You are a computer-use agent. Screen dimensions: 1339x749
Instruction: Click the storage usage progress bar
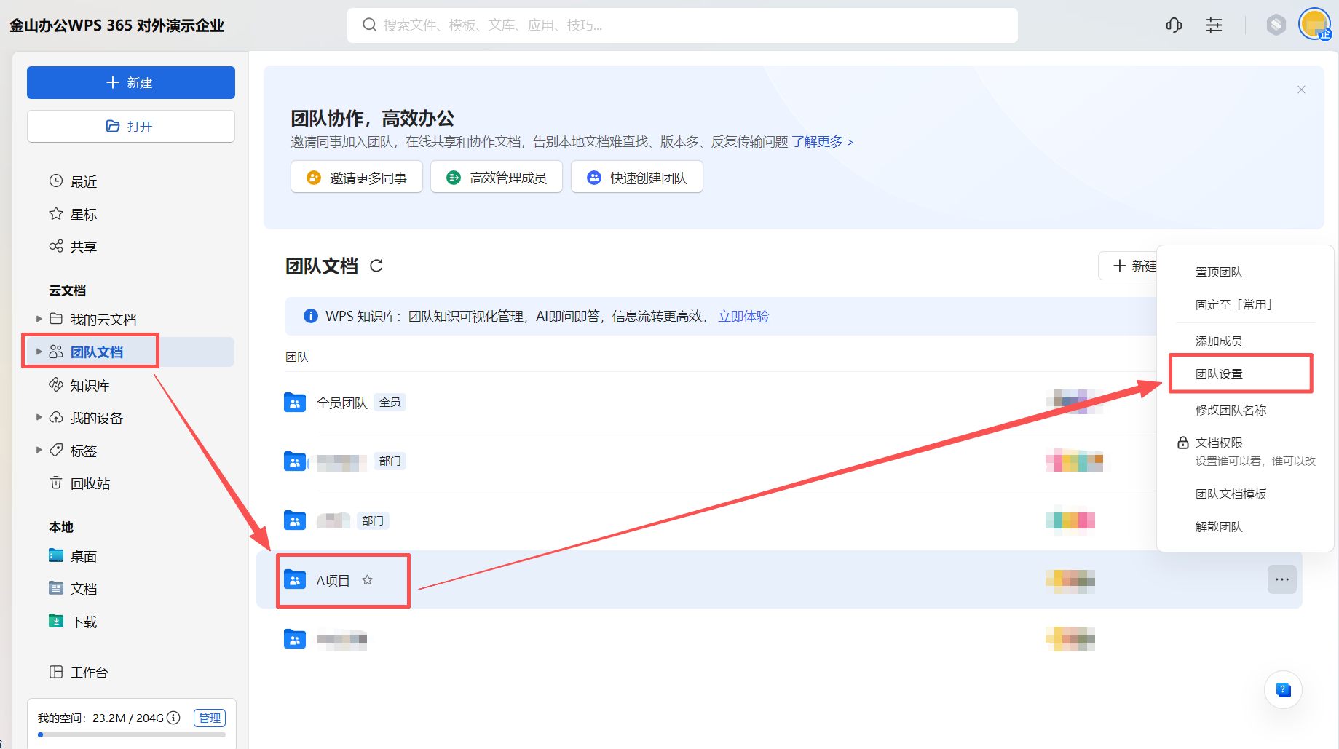[132, 734]
